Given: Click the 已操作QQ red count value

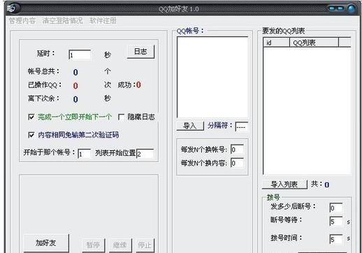Looking at the screenshot, I should tap(75, 85).
